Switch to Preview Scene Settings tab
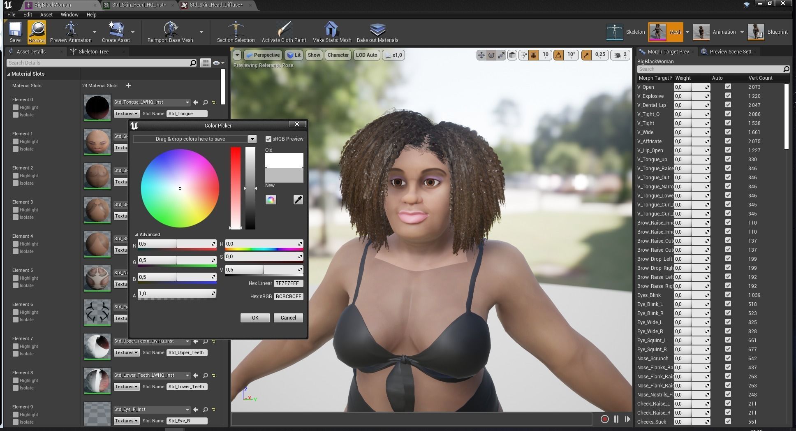 [x=730, y=51]
